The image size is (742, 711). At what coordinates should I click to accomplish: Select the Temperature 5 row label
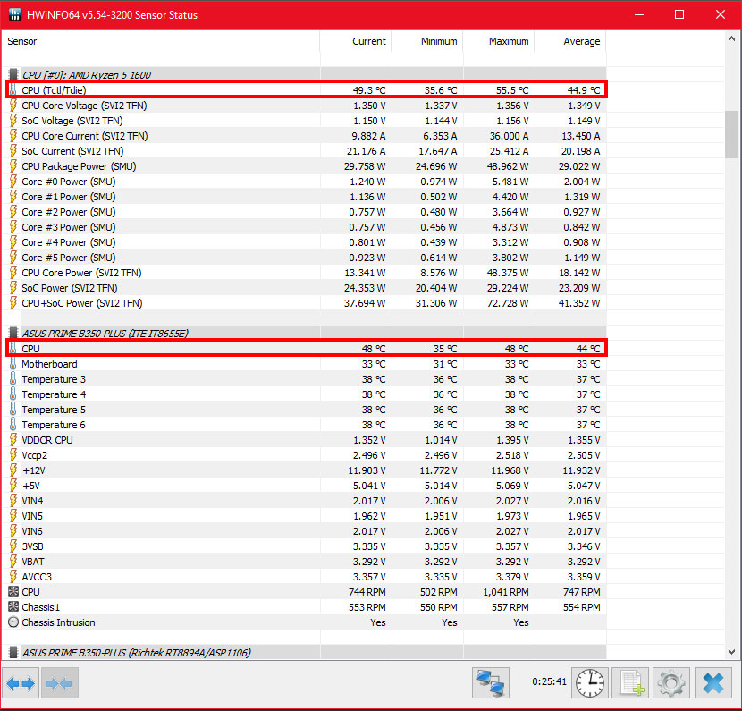[54, 410]
